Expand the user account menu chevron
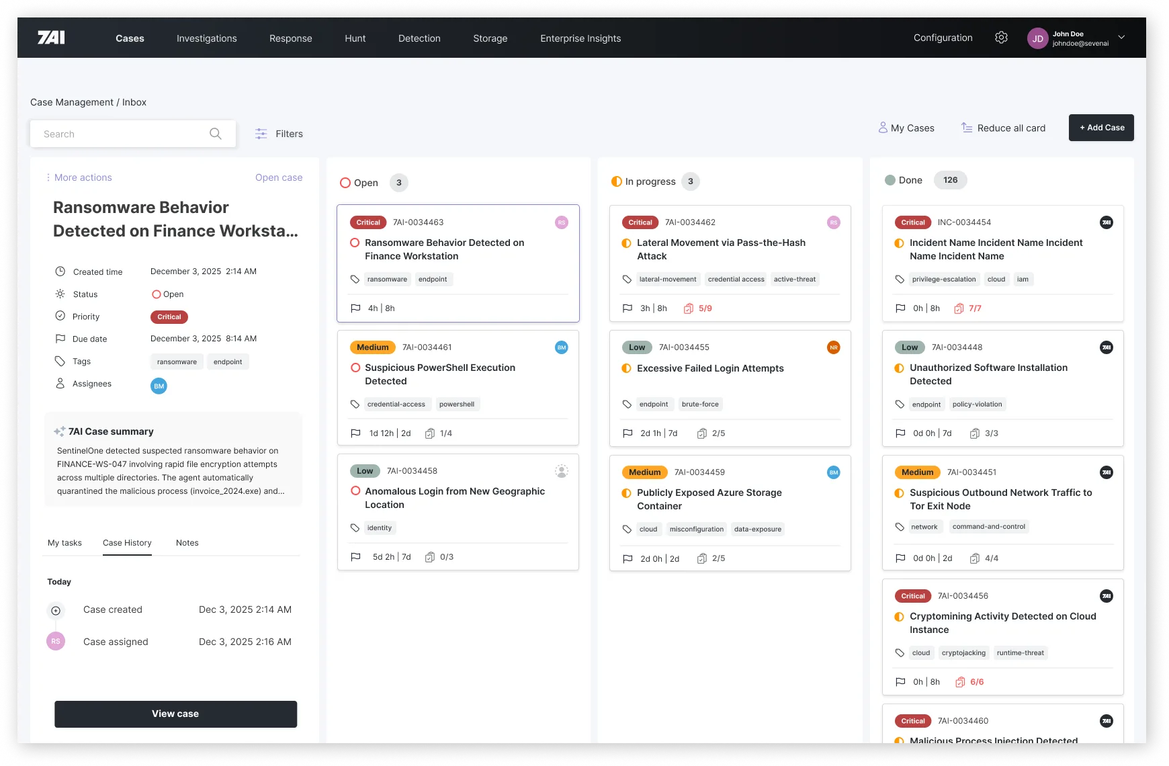 (1121, 38)
